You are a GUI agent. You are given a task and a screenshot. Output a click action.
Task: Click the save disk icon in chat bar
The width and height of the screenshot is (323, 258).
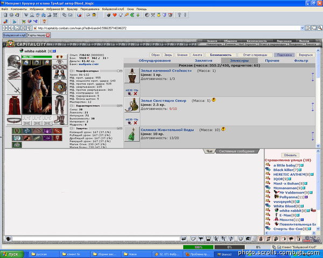[x=208, y=239]
